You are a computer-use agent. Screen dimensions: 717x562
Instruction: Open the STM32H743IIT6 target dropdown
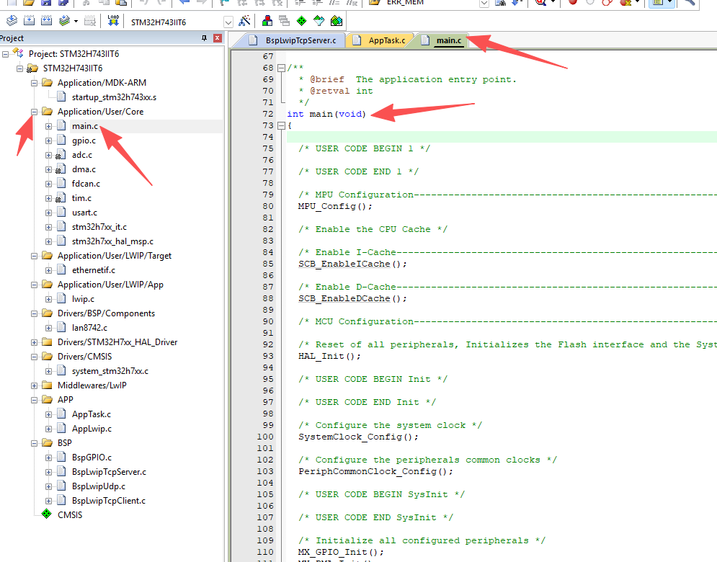click(x=228, y=22)
